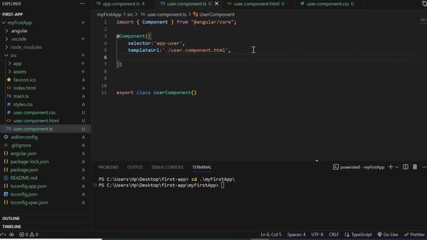Click errors and warnings status indicator
This screenshot has width=427, height=240.
click(x=29, y=234)
